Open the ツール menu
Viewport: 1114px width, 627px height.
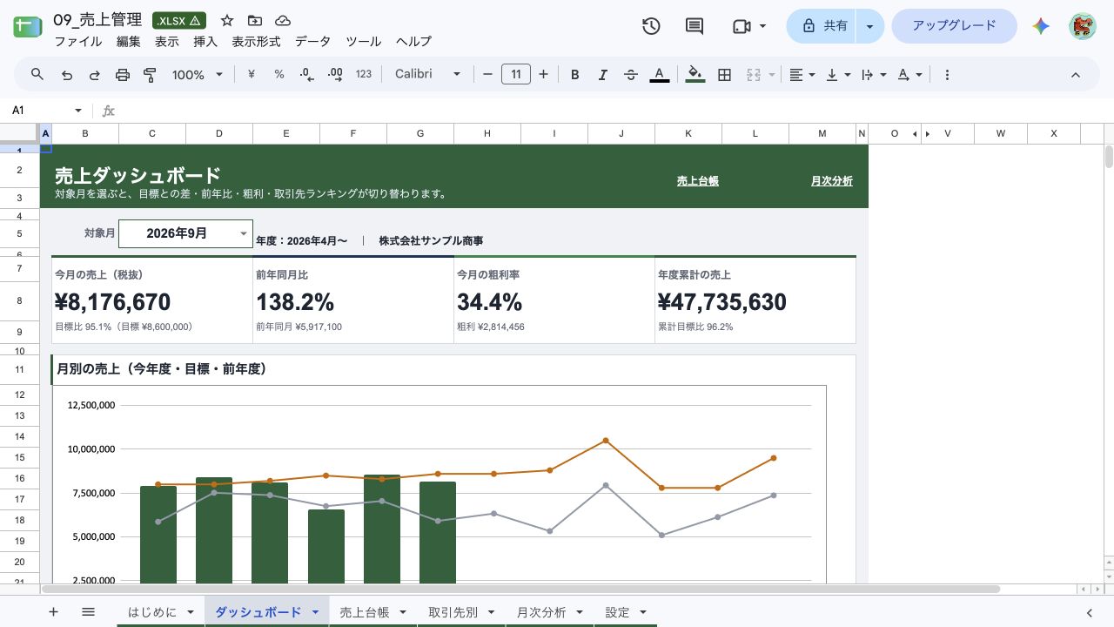(x=364, y=41)
